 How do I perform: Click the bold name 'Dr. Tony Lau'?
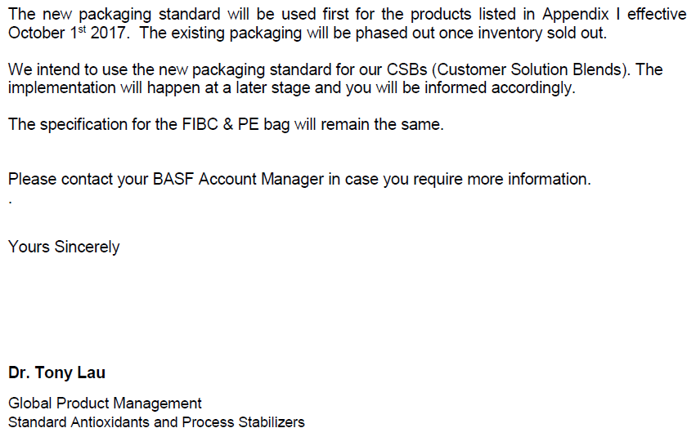click(56, 372)
